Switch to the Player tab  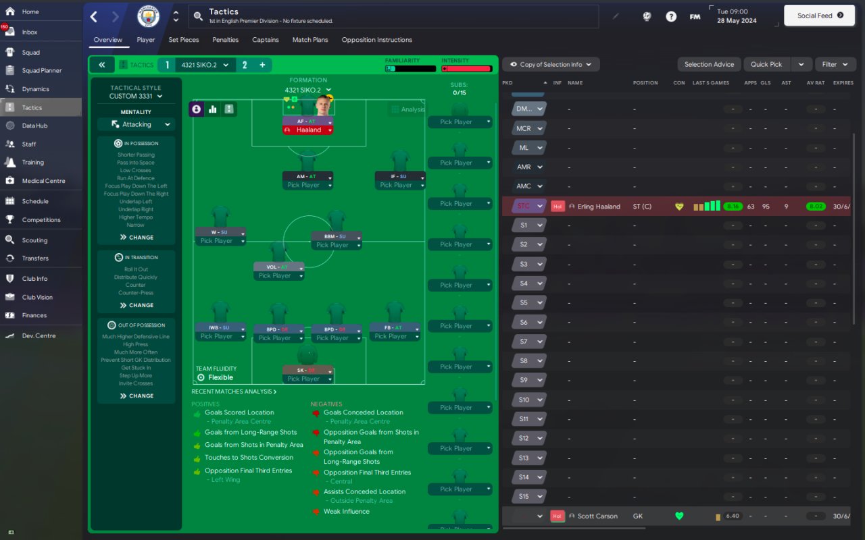[x=146, y=40]
